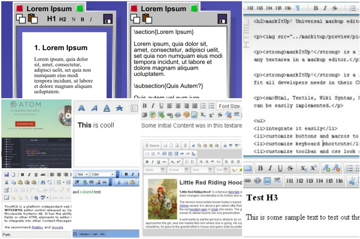Click the paste clipboard icon in the left Lorem Ipsum window
The image size is (360, 239).
tap(33, 18)
